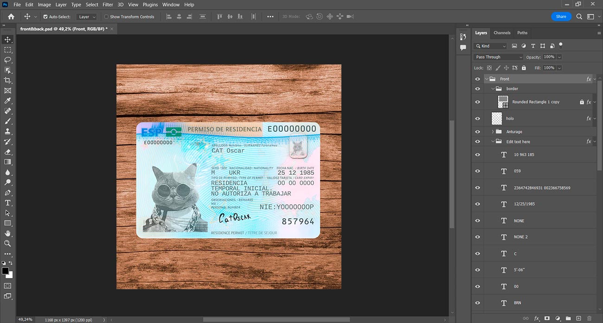The height and width of the screenshot is (323, 603).
Task: Select the Eyedropper tool
Action: click(x=7, y=101)
